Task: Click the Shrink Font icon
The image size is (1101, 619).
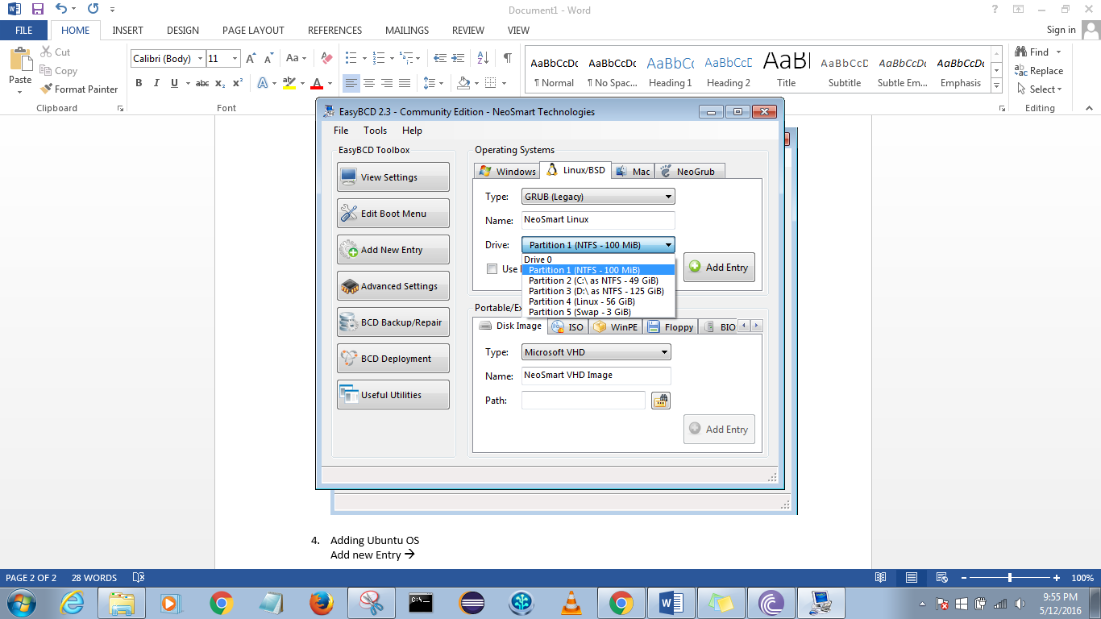Action: coord(269,59)
